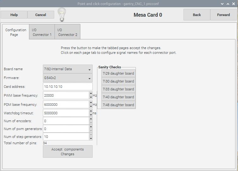Decrease PDM base frequency with down arrow

click(x=91, y=106)
